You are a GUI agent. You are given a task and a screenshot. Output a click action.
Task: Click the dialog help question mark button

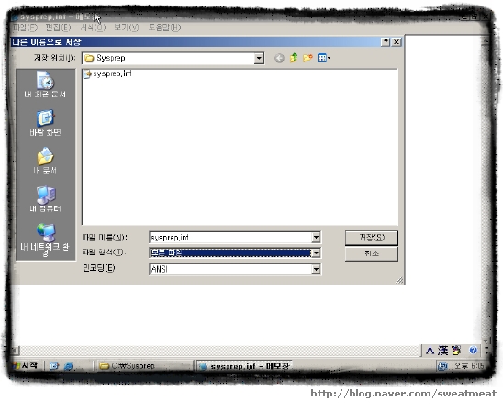(386, 42)
